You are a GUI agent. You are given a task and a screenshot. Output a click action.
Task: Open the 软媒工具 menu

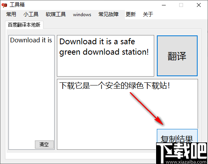pos(56,14)
